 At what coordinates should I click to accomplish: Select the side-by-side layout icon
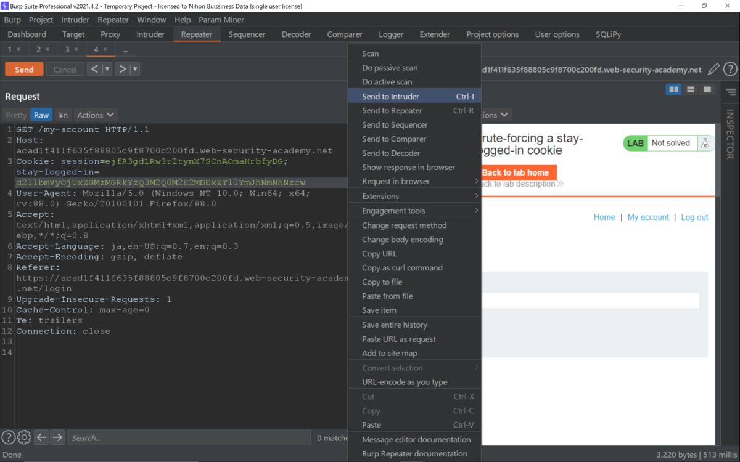pos(674,90)
